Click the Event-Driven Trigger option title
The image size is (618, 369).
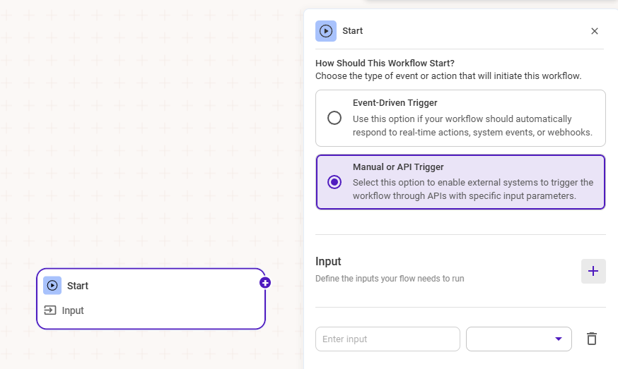tap(395, 103)
